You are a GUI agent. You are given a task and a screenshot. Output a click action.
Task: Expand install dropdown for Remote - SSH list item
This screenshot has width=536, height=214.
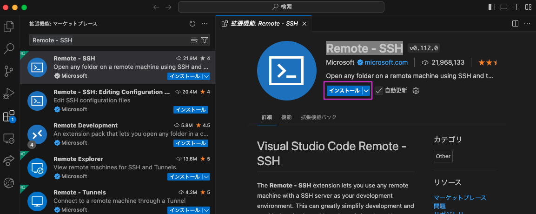pyautogui.click(x=206, y=76)
